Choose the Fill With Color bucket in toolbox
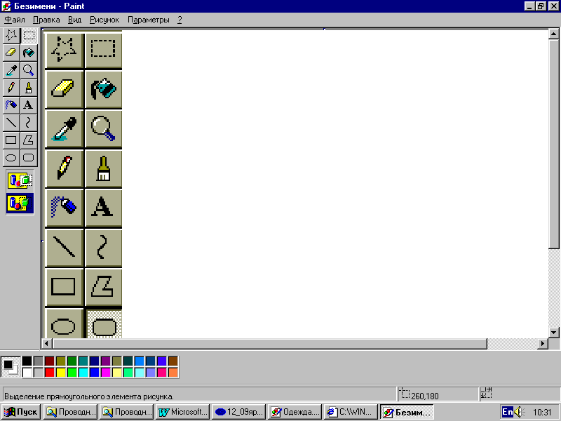 coord(29,53)
